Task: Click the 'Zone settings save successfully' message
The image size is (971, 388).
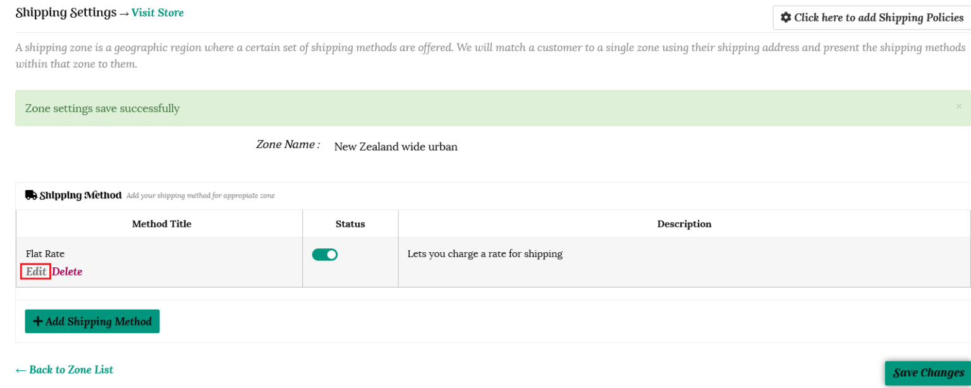Action: click(x=102, y=109)
